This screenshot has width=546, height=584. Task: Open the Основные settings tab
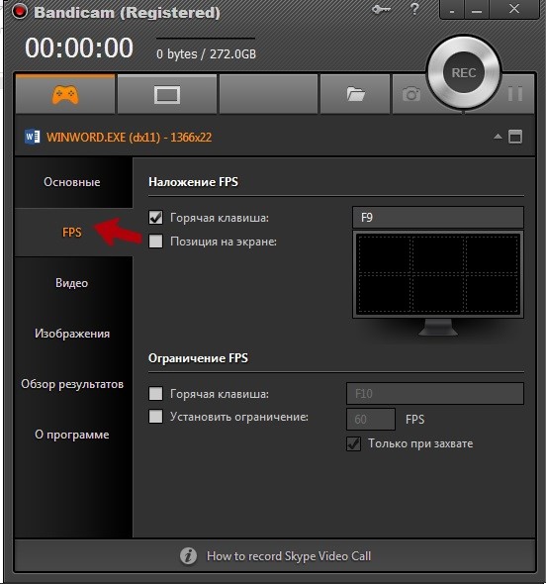point(72,182)
